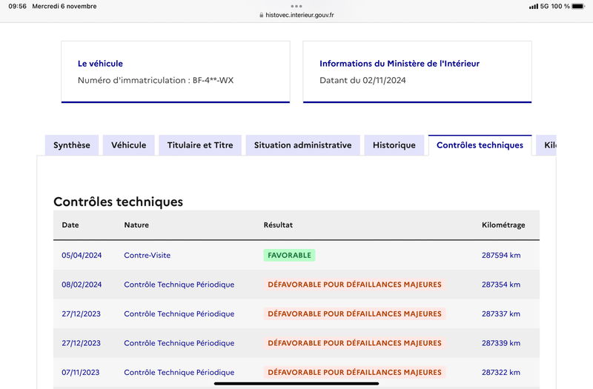Click the Nature column header
Viewport: 593px width, 389px height.
pos(136,225)
